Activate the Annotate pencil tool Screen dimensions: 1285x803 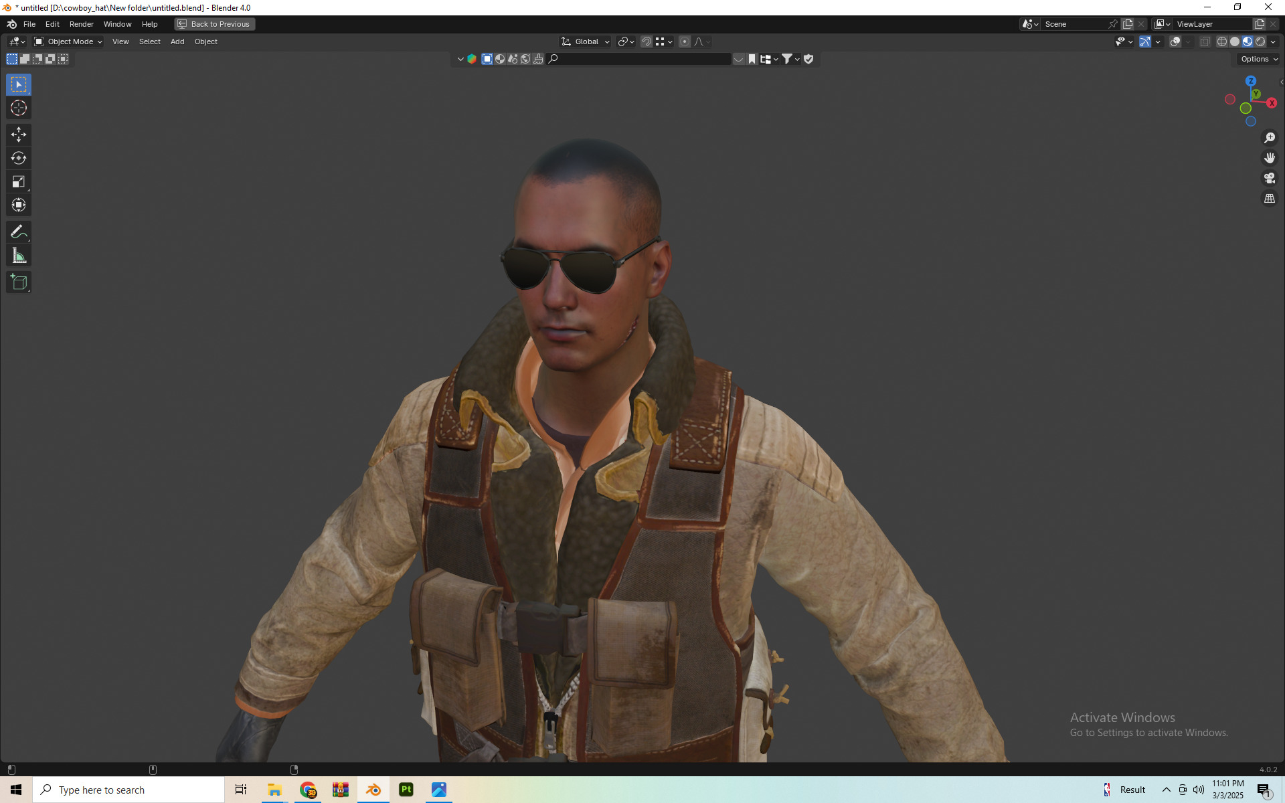tap(19, 232)
